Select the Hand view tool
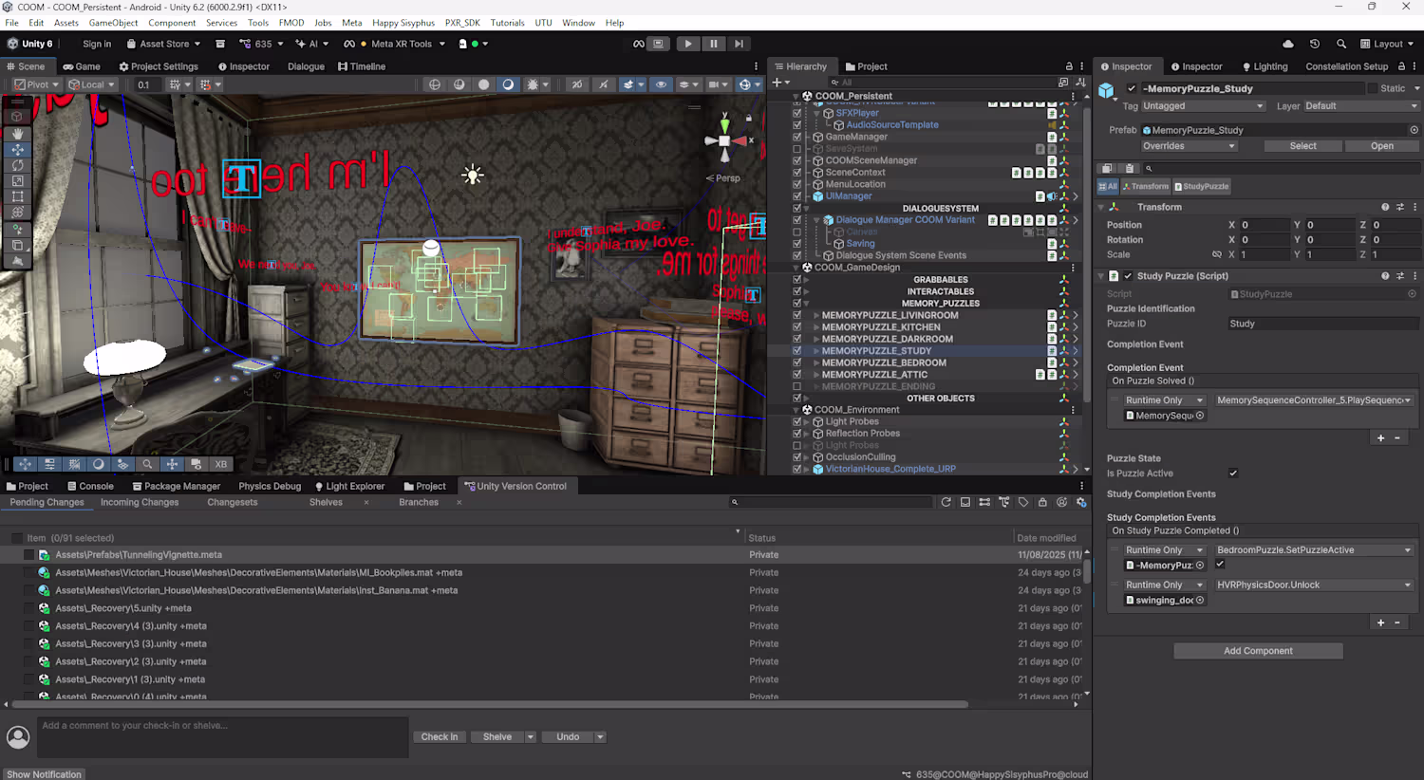The width and height of the screenshot is (1424, 780). 18,134
